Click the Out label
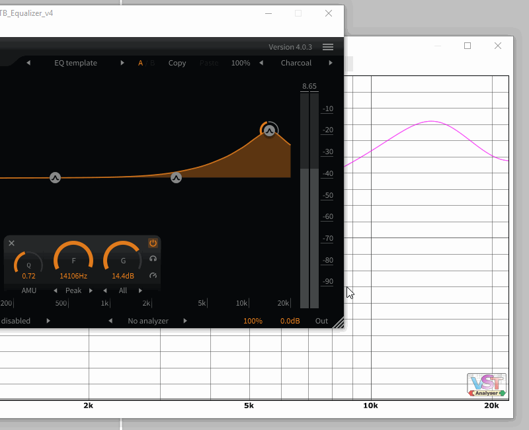The height and width of the screenshot is (430, 529). 321,321
